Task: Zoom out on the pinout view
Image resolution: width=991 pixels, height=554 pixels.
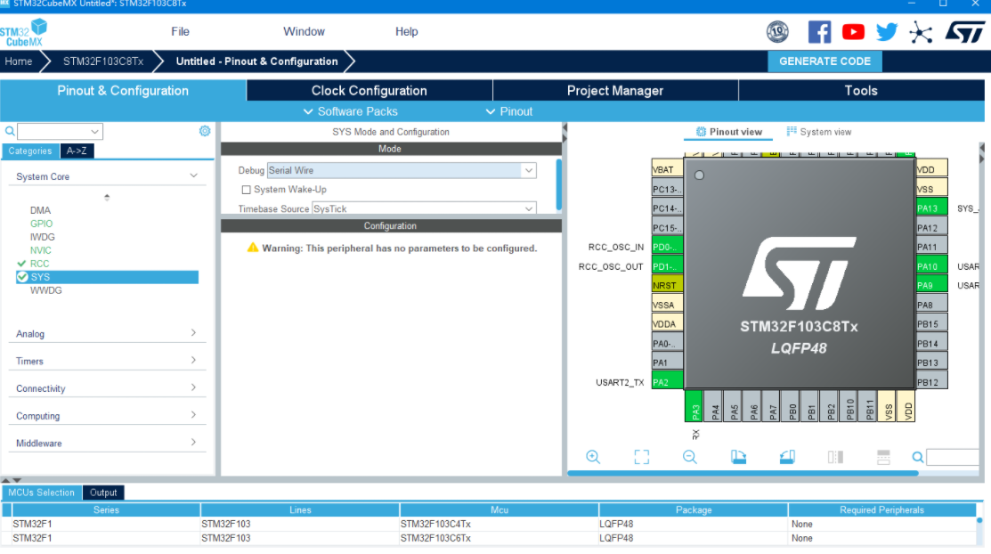Action: point(689,457)
